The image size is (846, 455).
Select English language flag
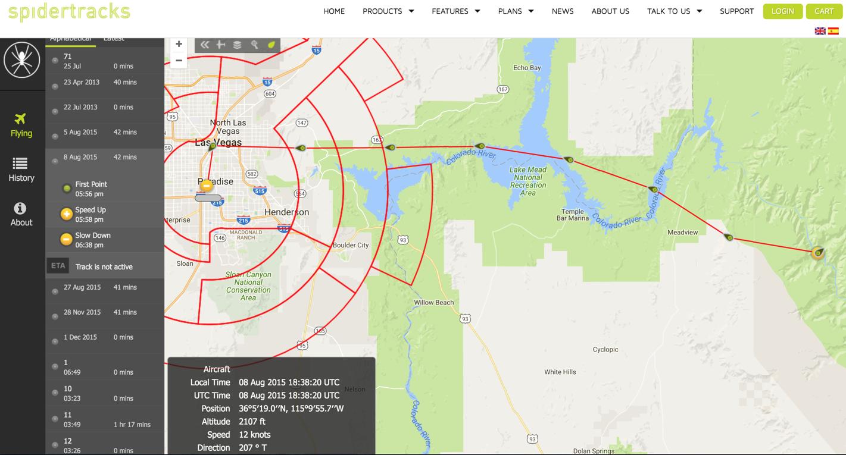point(820,31)
